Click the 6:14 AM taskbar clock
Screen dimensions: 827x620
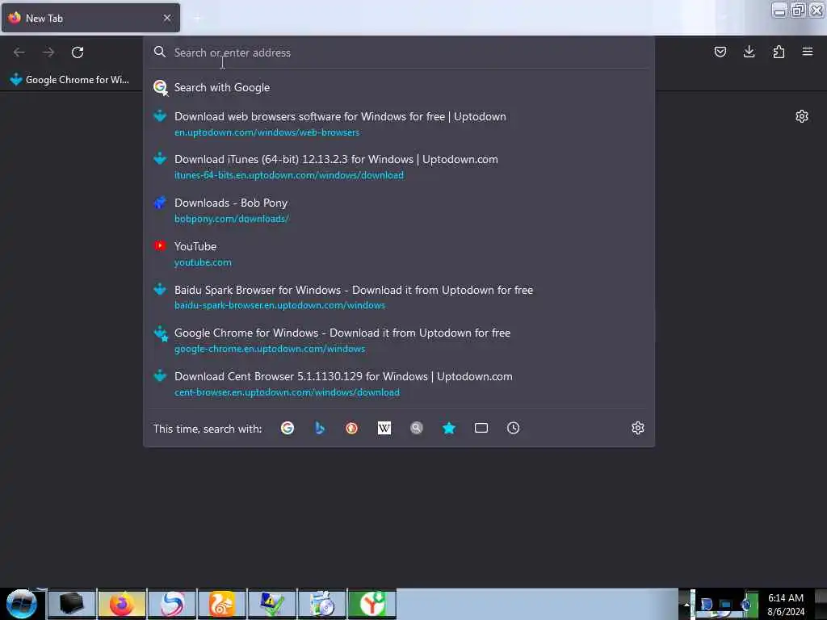tap(785, 598)
